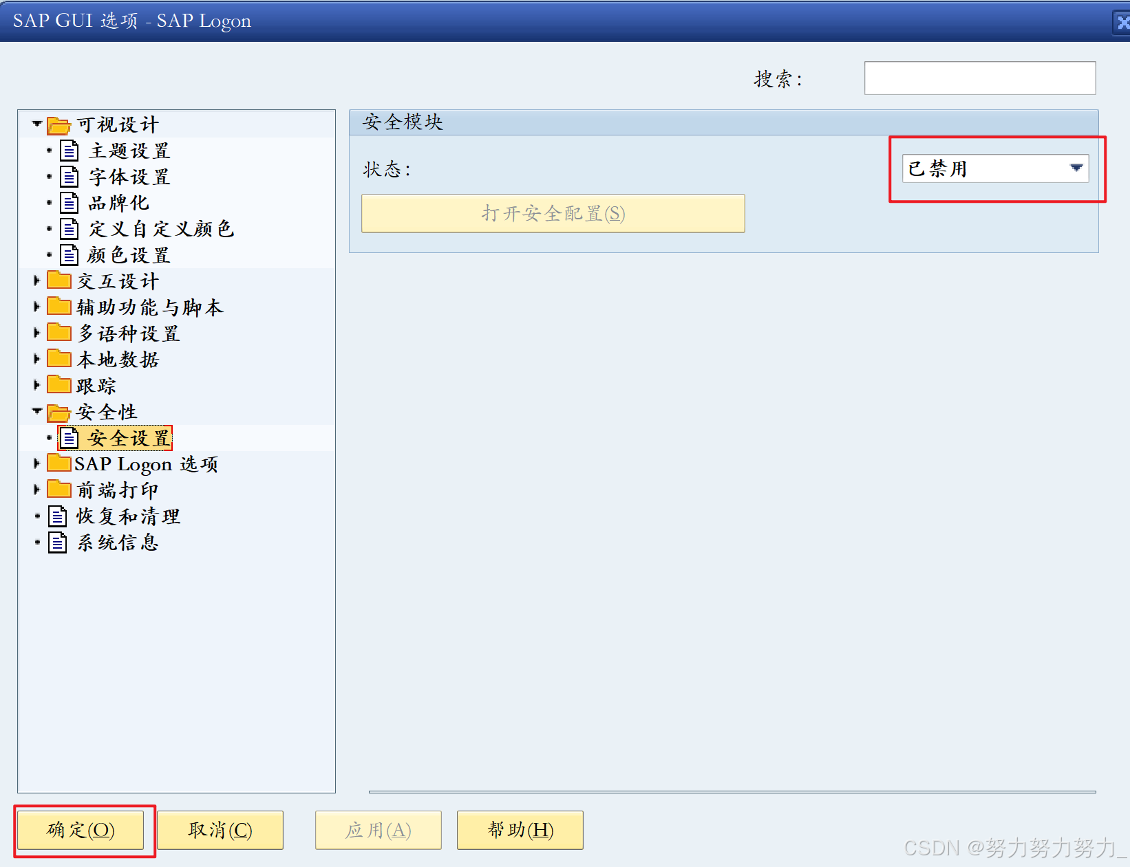Click the document icon beside 定义自定义颜色
The width and height of the screenshot is (1130, 867).
[x=70, y=229]
